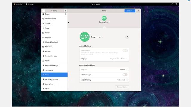Viewport: 191px width, 107px height.
Task: Click the Add User button
Action: click(130, 11)
